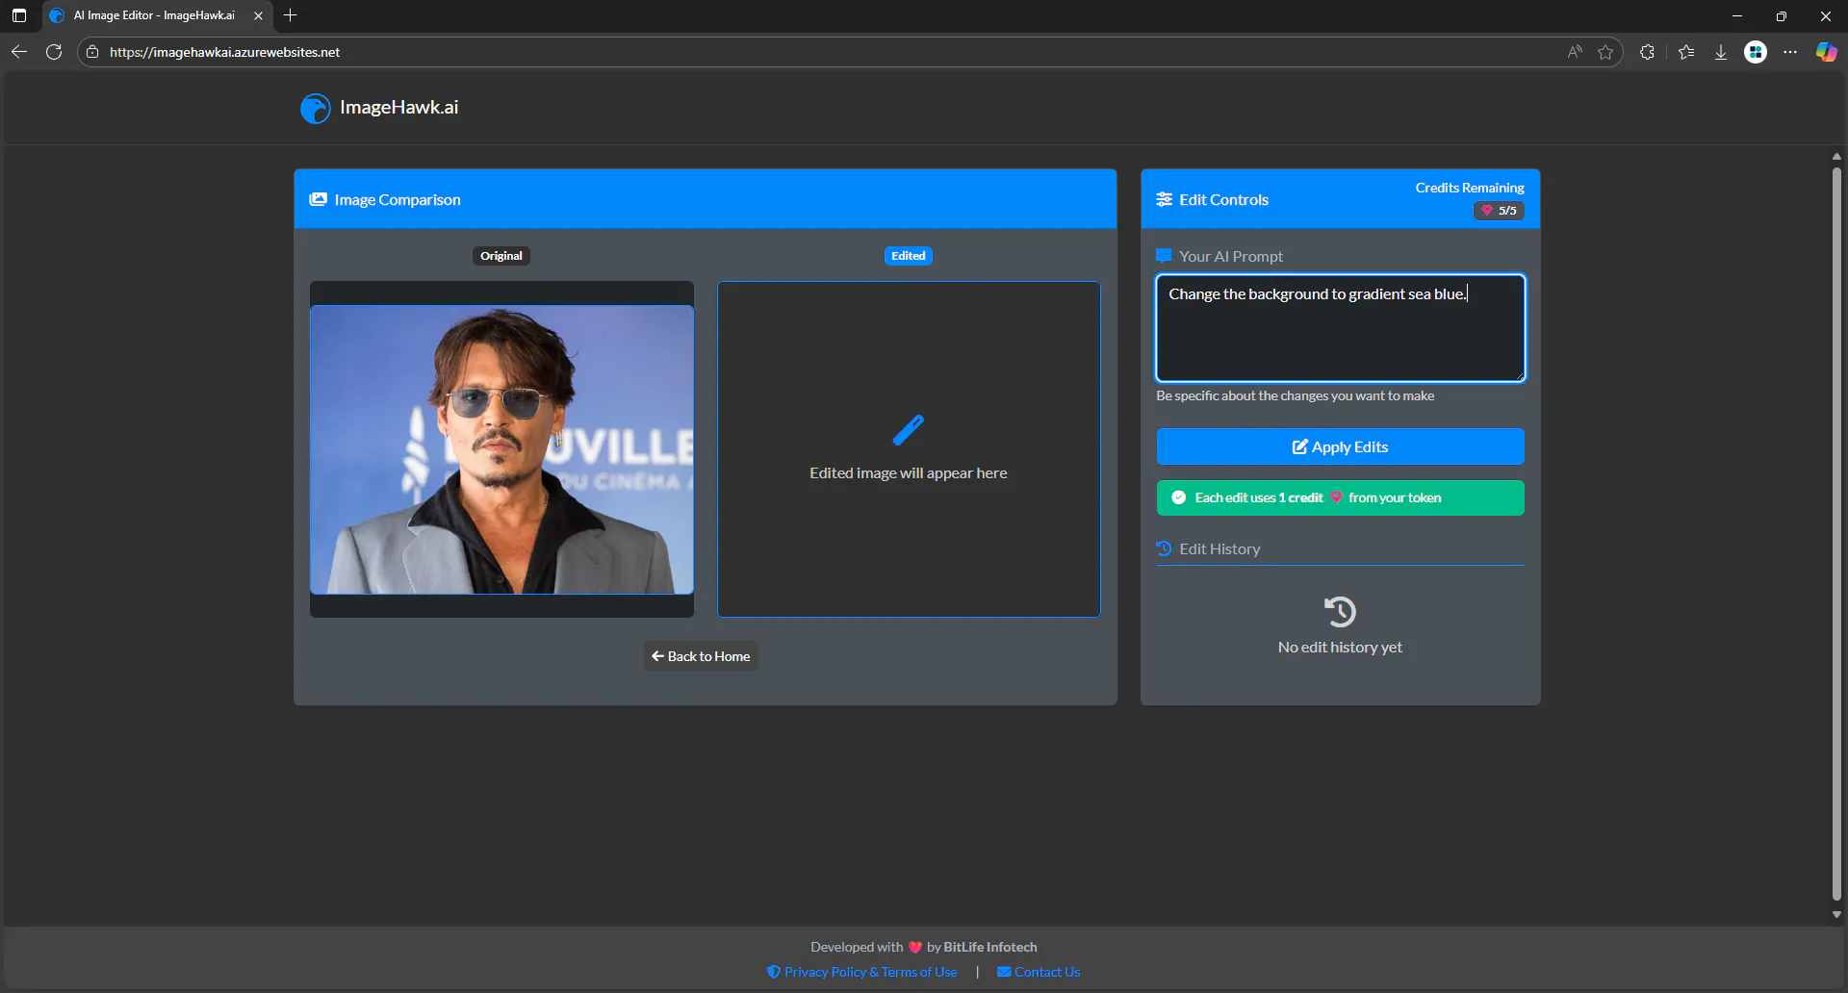Viewport: 1848px width, 993px height.
Task: Click the BitLife Infotech developer name
Action: 990,947
